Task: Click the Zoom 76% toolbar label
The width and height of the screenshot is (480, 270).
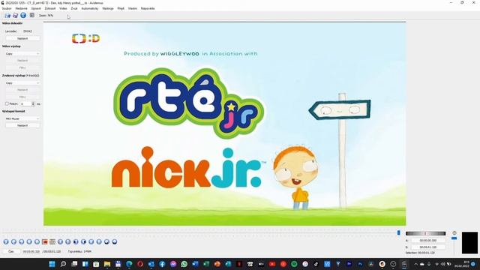Action: click(46, 15)
